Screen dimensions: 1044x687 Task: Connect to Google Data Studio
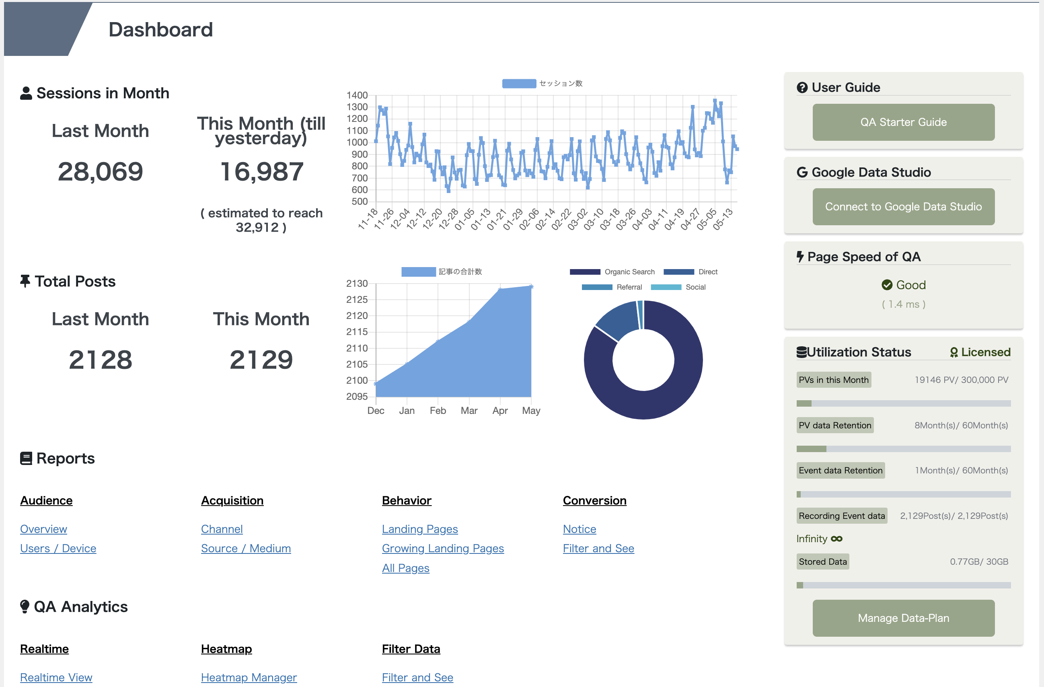[903, 207]
